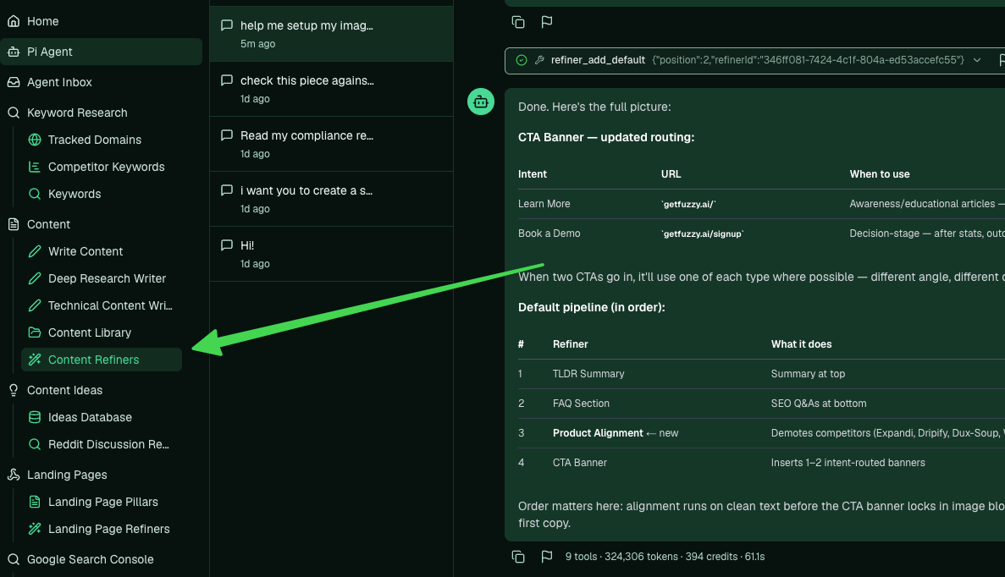
Task: Open Google Search Console
Action: pos(90,559)
